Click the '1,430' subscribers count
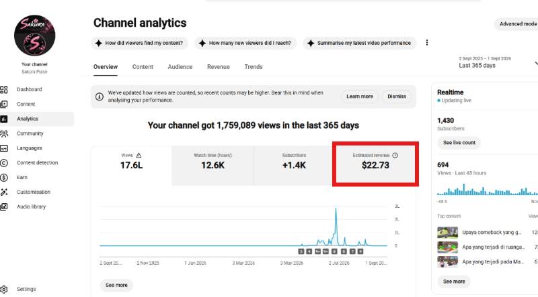Screen dimensions: 538x297 (445, 121)
